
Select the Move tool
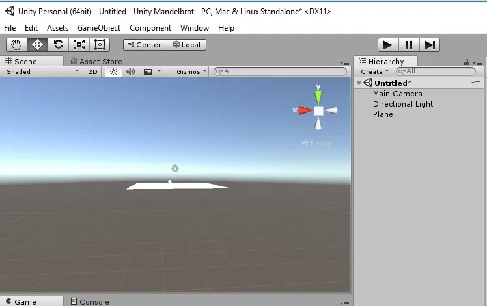click(37, 45)
